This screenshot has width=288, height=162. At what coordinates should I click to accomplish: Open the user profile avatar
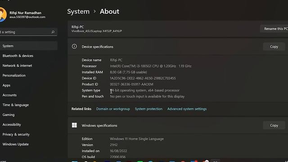(x=3, y=14)
